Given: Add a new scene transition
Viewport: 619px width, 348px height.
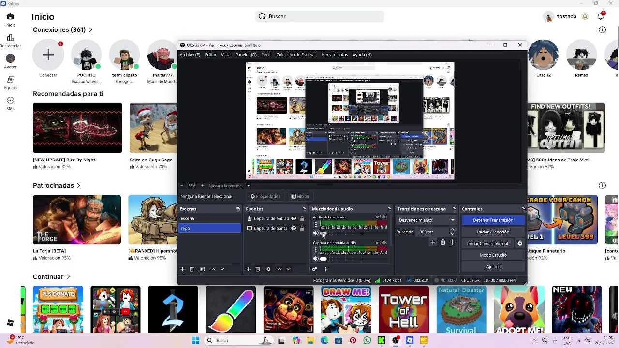Looking at the screenshot, I should click(x=433, y=242).
